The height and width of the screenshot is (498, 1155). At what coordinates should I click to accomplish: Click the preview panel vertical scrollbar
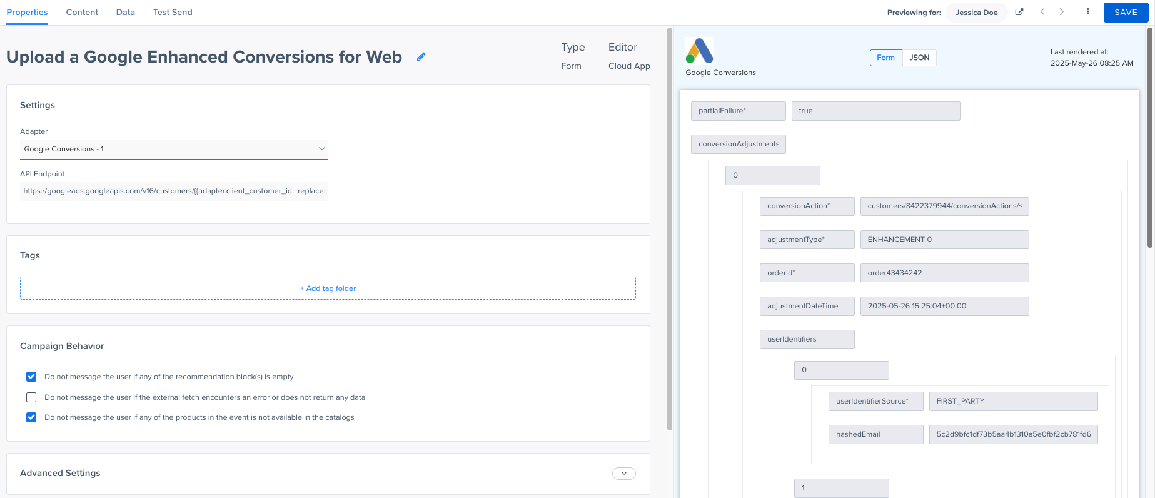click(x=1149, y=138)
